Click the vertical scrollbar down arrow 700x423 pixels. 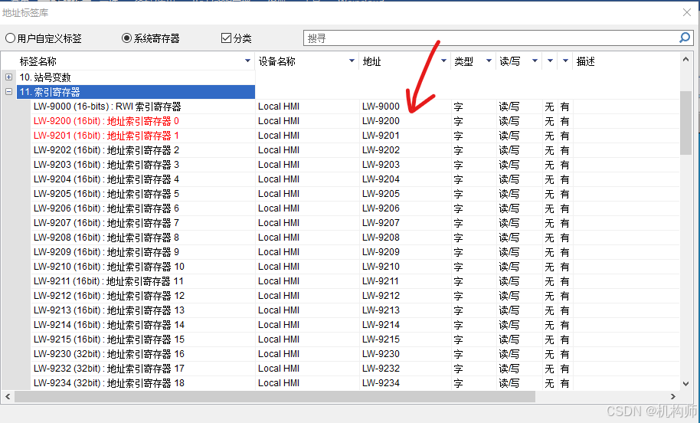[x=685, y=384]
